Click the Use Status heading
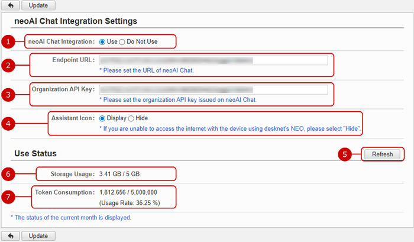This screenshot has width=414, height=242. [35, 153]
